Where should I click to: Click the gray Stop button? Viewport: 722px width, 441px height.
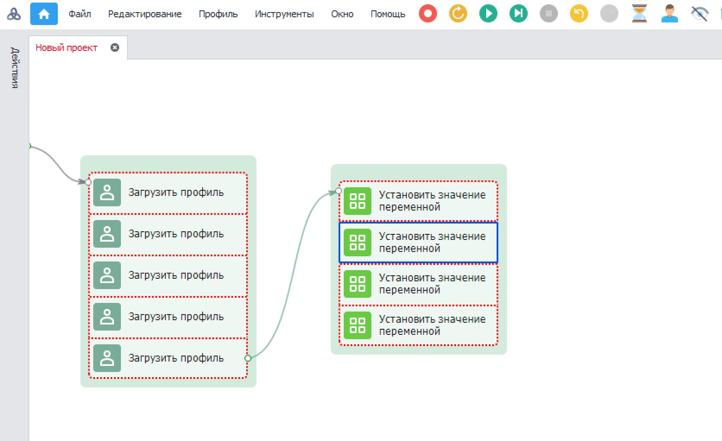548,14
